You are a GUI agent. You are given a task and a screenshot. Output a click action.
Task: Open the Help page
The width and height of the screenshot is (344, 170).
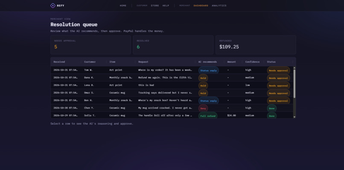166,6
